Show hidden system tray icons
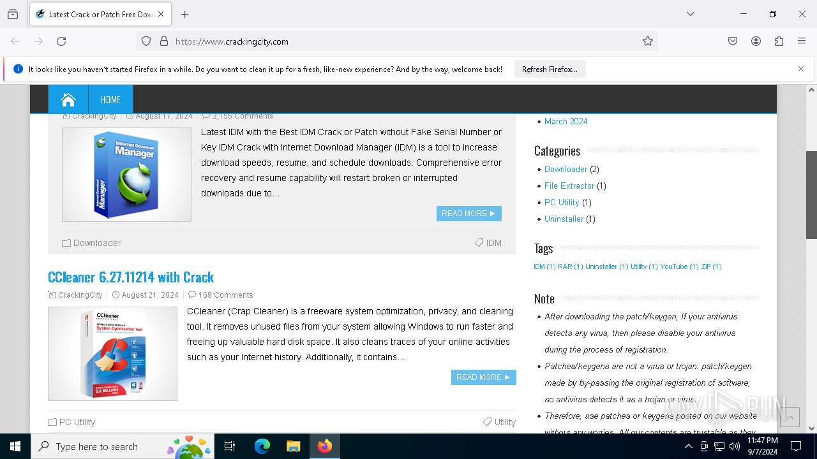Image resolution: width=817 pixels, height=459 pixels. coord(688,446)
